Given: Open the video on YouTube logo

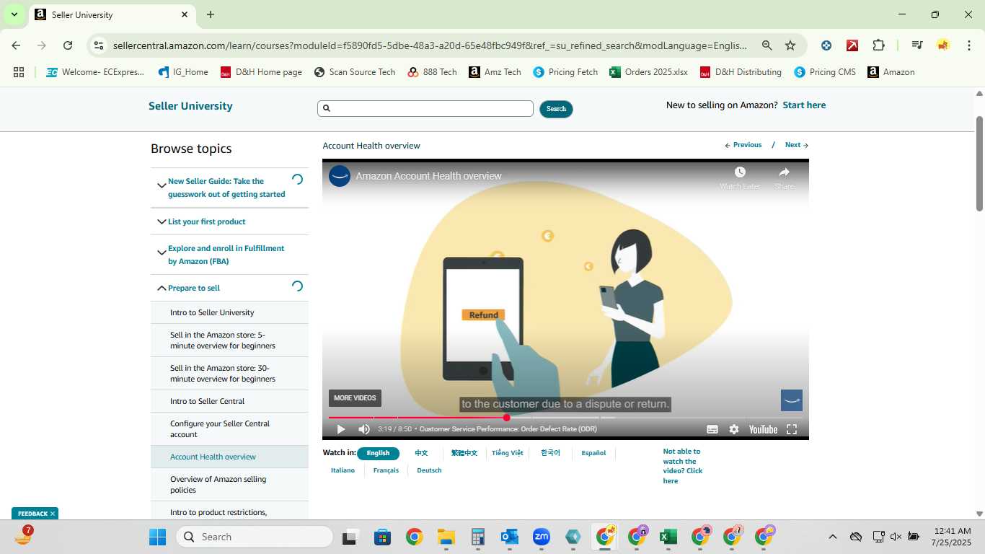Looking at the screenshot, I should (763, 429).
